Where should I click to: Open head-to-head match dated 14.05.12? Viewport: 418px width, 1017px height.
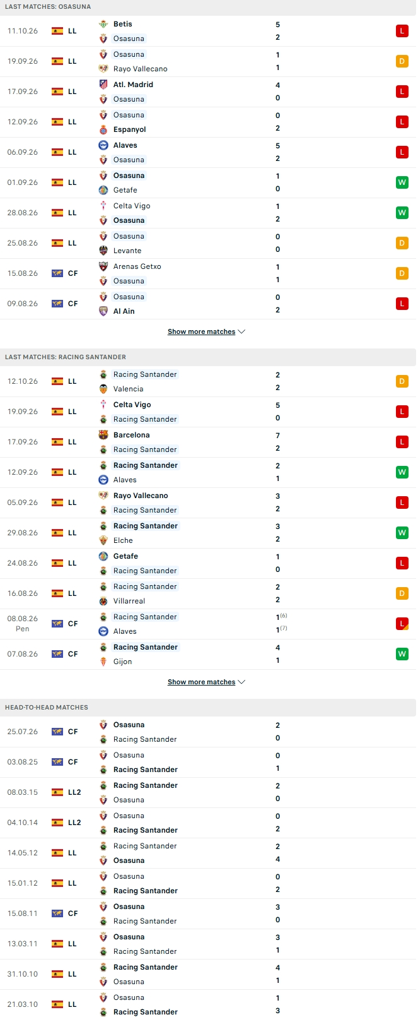[208, 853]
